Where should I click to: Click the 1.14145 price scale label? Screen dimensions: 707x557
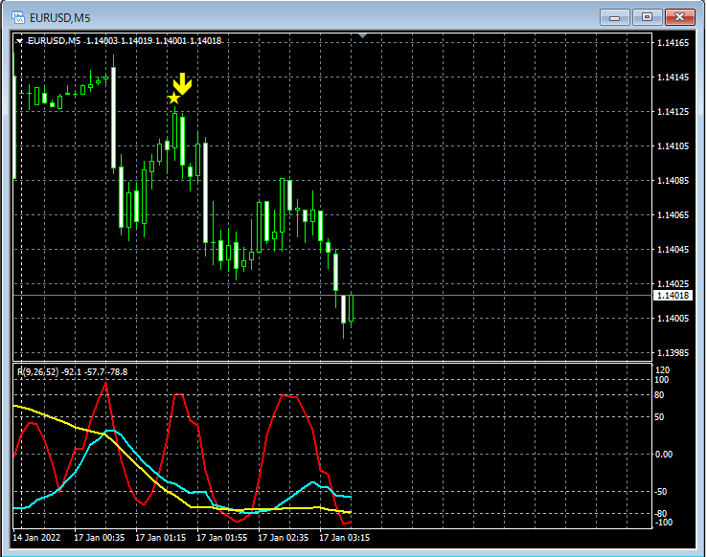pos(673,77)
